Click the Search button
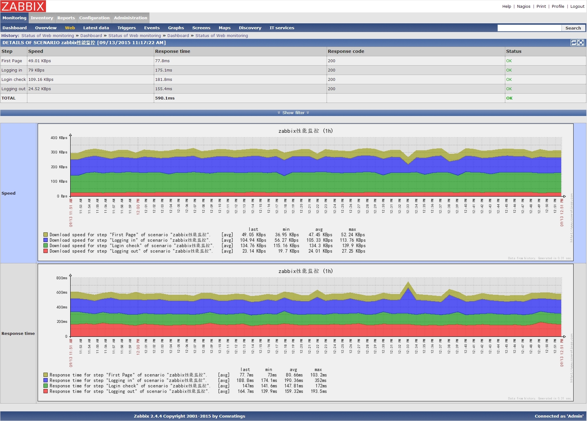587x421 pixels. (x=573, y=28)
